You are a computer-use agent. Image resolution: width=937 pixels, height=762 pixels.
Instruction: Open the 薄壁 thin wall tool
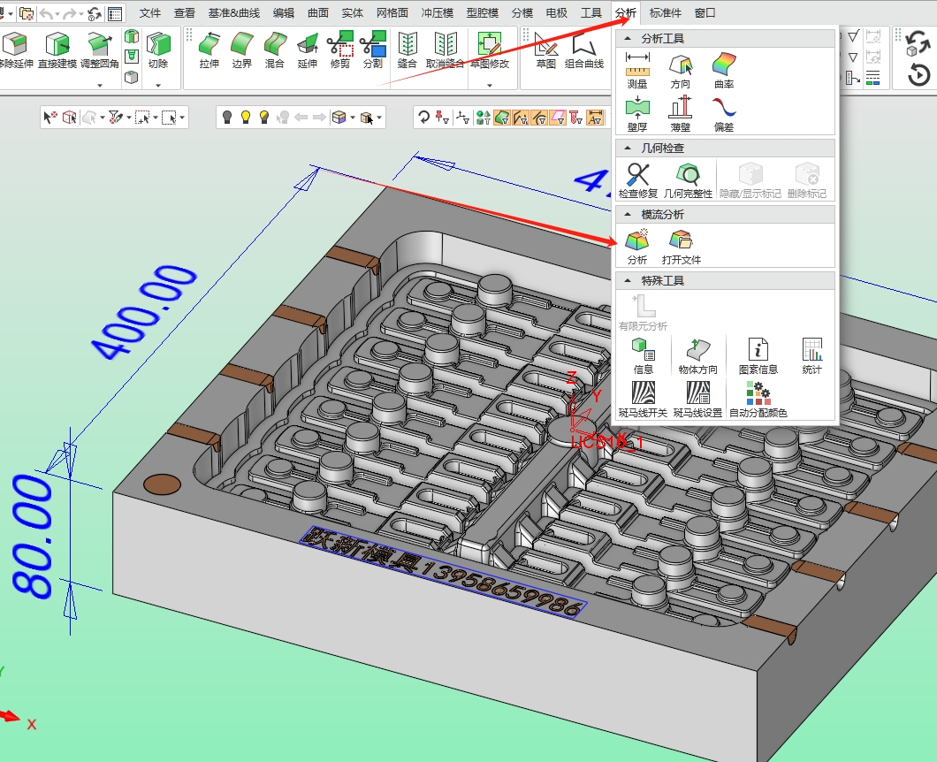tap(681, 113)
